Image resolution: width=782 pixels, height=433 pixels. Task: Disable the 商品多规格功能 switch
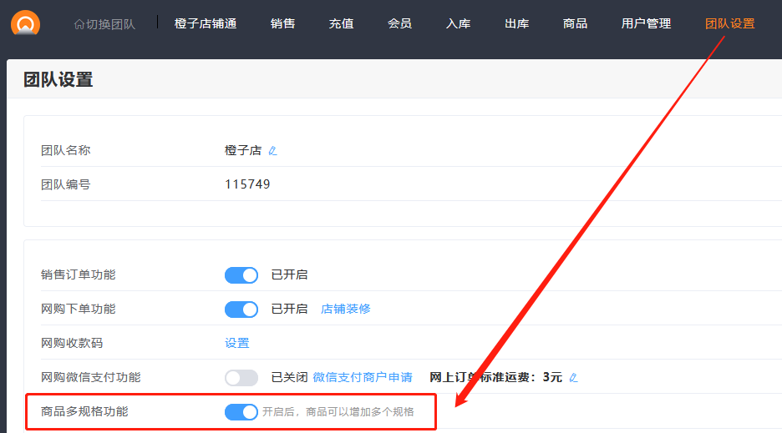(x=241, y=412)
